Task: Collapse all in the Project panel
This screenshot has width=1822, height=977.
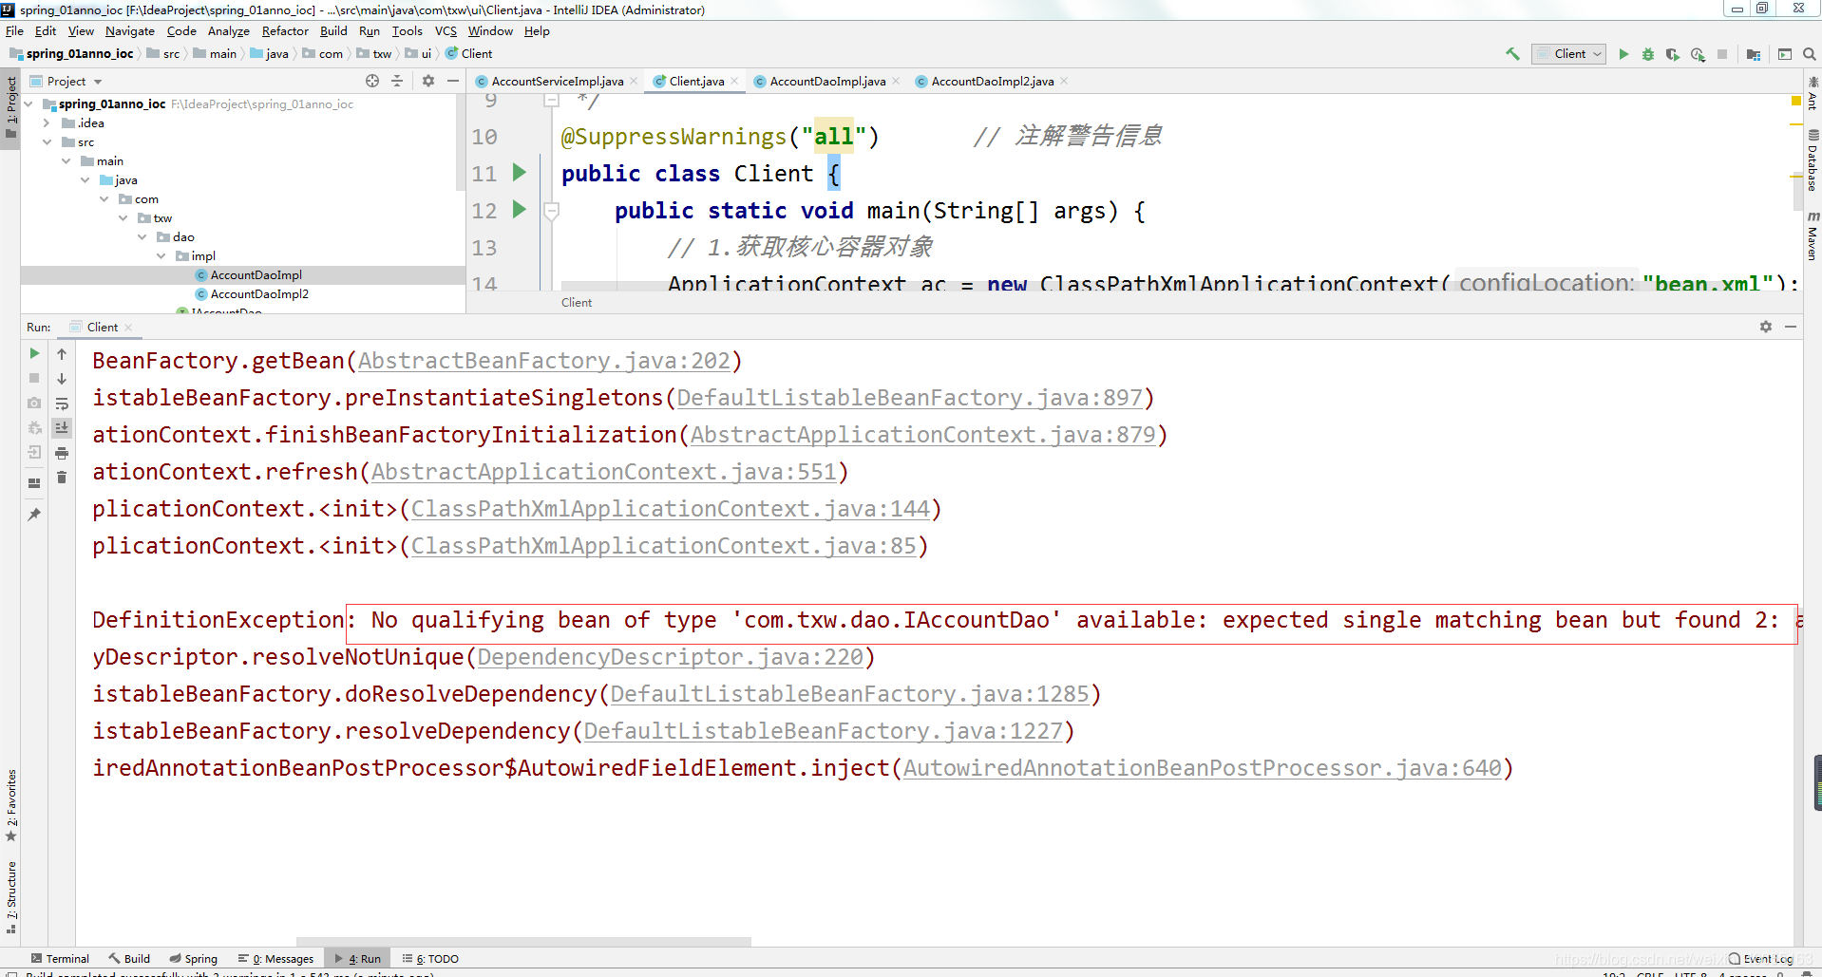Action: 397,81
